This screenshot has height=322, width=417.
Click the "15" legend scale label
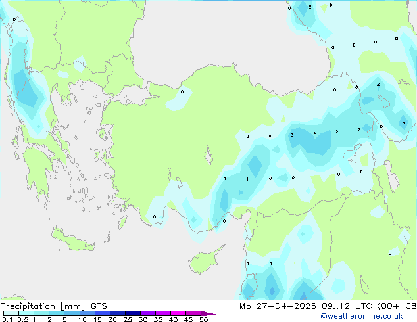[97, 319]
